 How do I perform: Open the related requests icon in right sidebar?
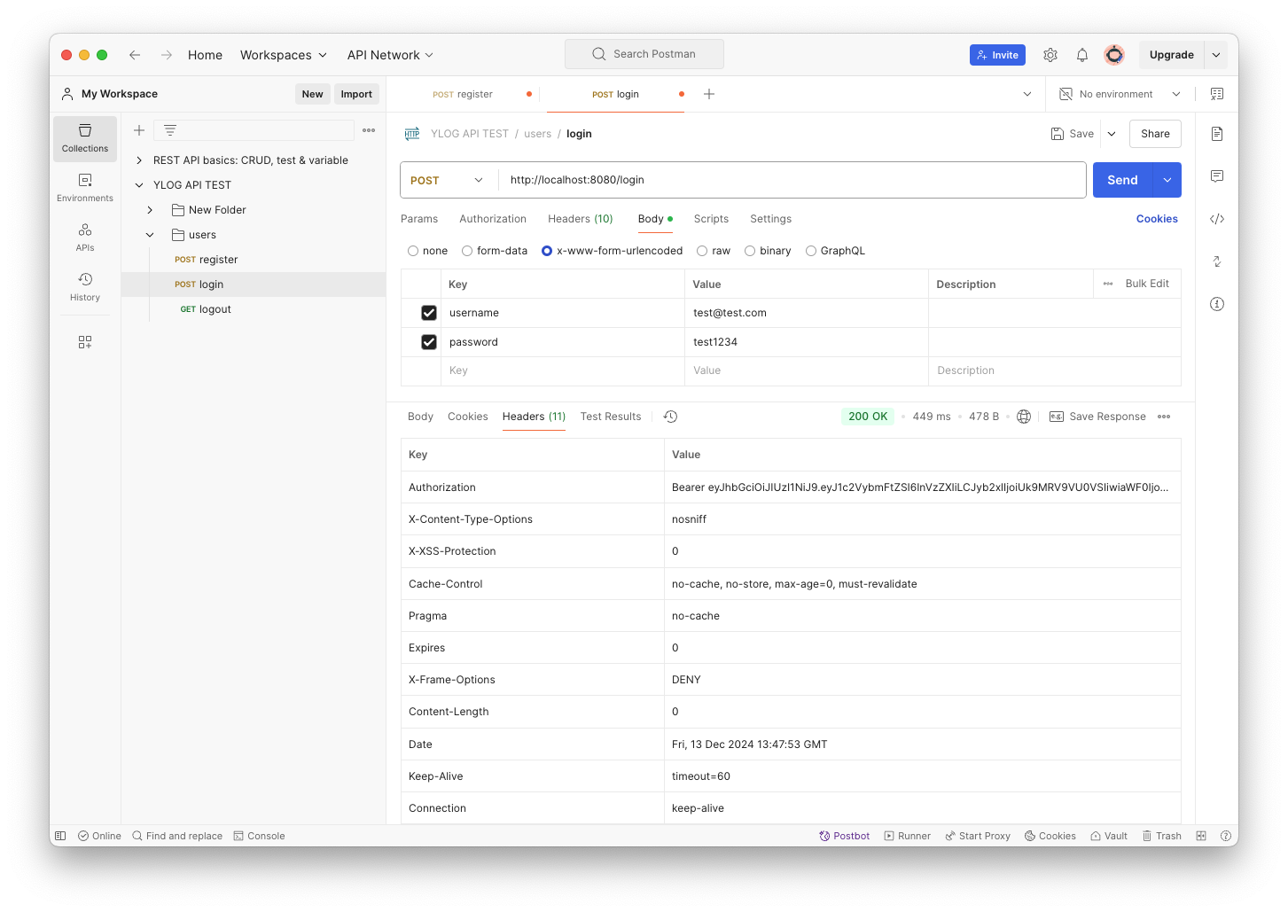(x=1217, y=261)
